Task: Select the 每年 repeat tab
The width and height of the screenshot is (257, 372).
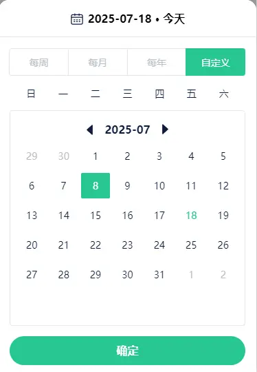Action: pyautogui.click(x=157, y=62)
